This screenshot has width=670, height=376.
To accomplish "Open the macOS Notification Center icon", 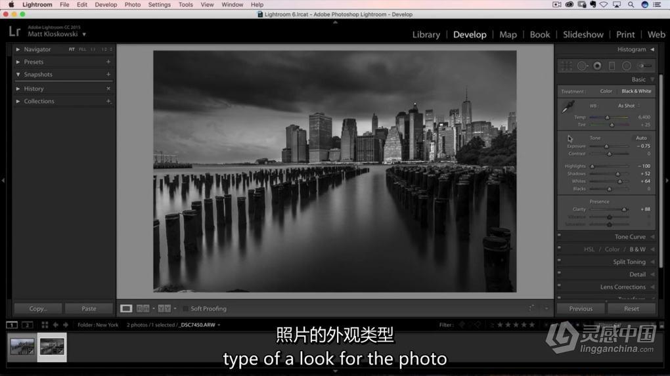I will pos(657,5).
